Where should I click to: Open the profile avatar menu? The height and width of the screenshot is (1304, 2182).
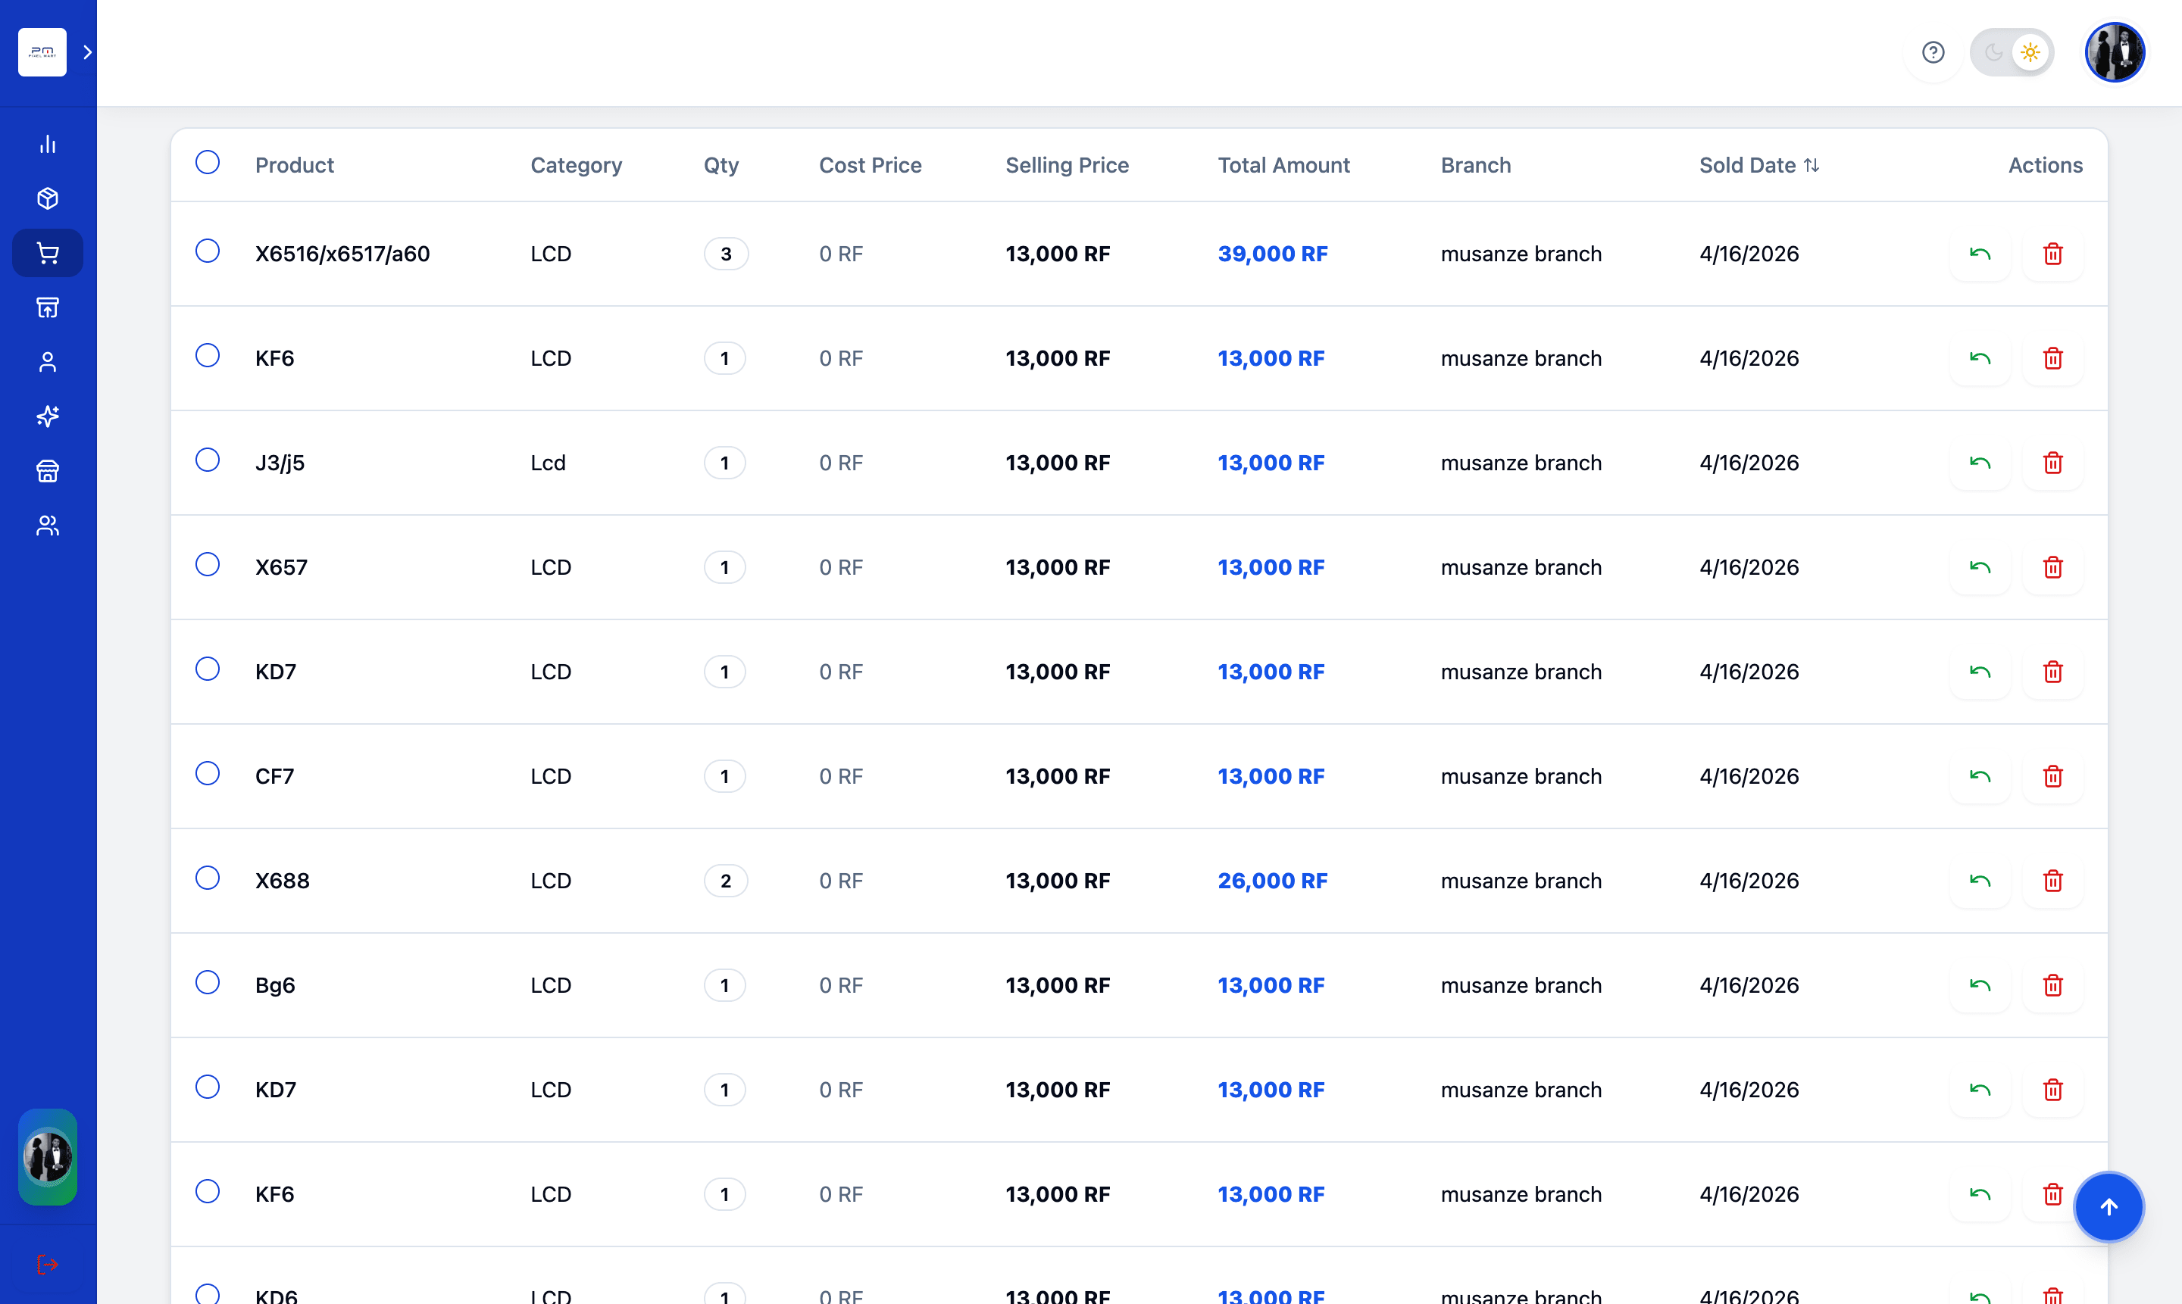[2115, 51]
